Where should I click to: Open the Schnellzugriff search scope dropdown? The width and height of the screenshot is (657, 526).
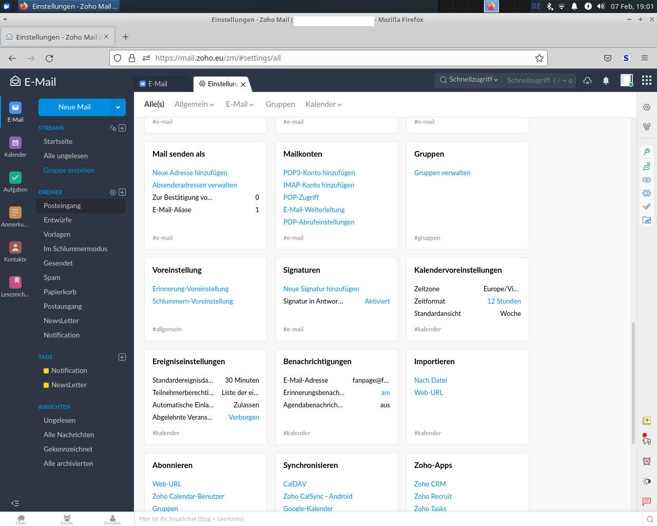pyautogui.click(x=469, y=80)
